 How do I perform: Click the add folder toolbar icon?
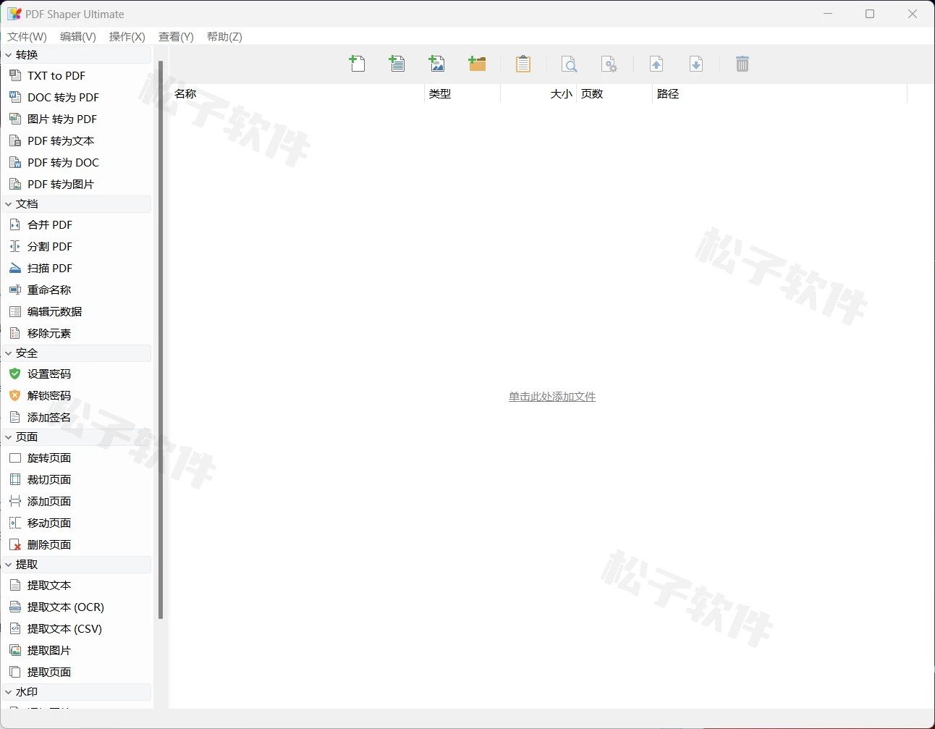pos(477,64)
